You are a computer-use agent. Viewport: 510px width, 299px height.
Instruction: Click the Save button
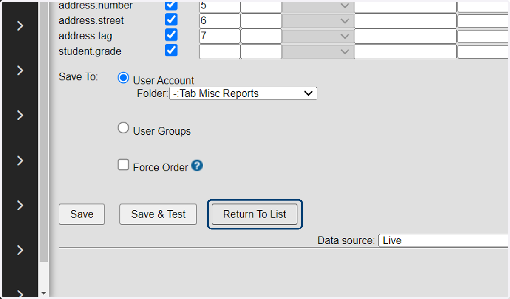[82, 214]
